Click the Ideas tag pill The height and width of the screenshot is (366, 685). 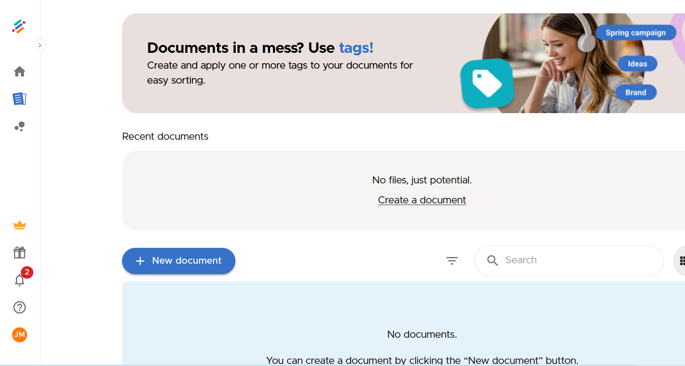point(637,64)
